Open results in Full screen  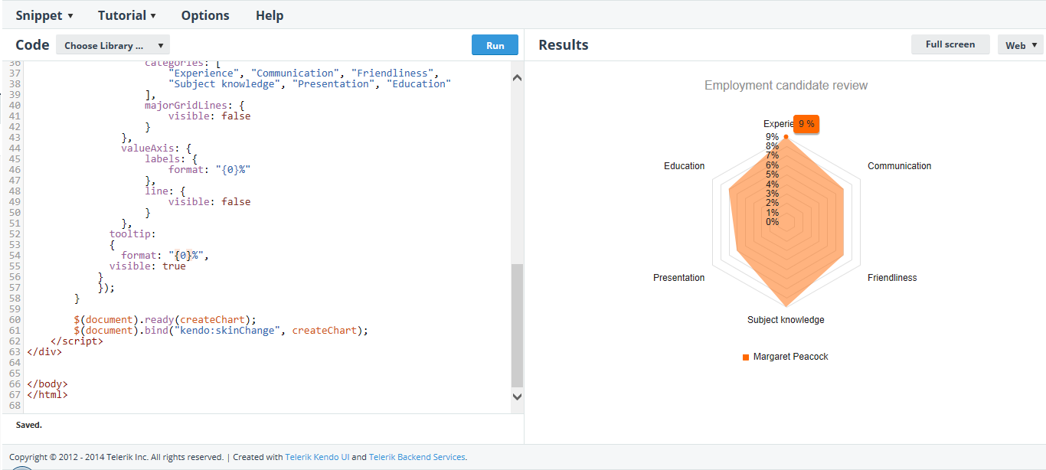click(x=950, y=44)
